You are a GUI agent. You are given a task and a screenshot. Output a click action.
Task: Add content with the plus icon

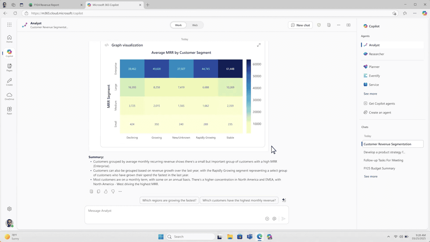(267, 219)
